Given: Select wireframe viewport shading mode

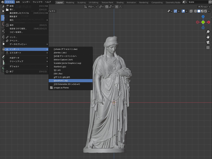Looking at the screenshot, I should click(x=195, y=11).
